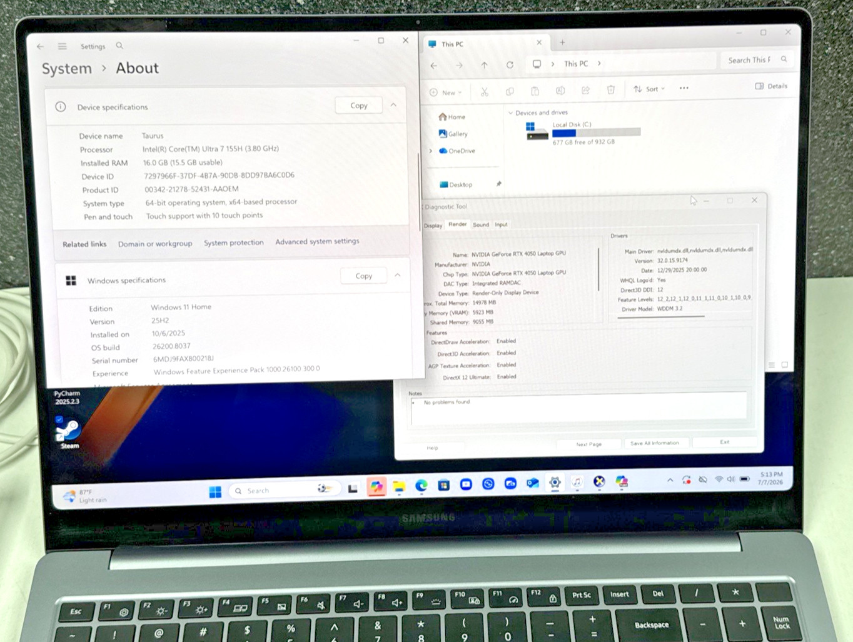Open the weather widget showing Light rain
853x642 pixels.
tap(86, 496)
